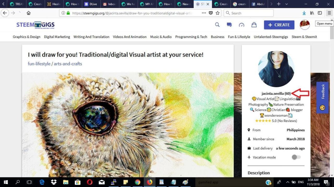Click the CREATE button
This screenshot has width=334, height=187.
279,25
